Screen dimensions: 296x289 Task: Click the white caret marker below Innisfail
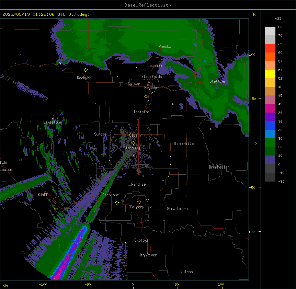point(137,119)
